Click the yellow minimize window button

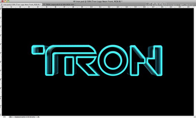[5, 1]
